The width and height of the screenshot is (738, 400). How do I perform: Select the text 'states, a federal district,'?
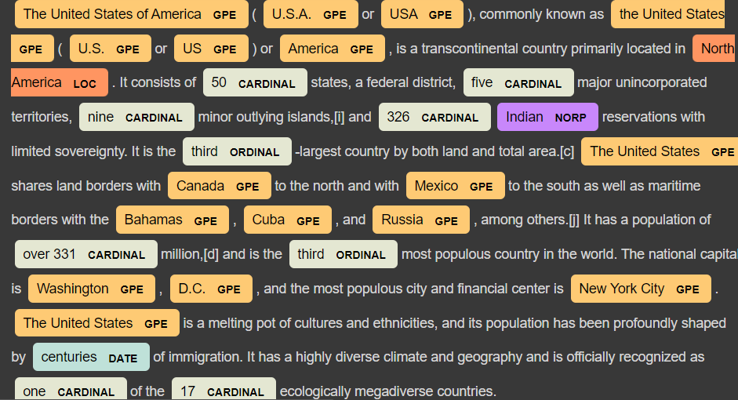pos(384,82)
